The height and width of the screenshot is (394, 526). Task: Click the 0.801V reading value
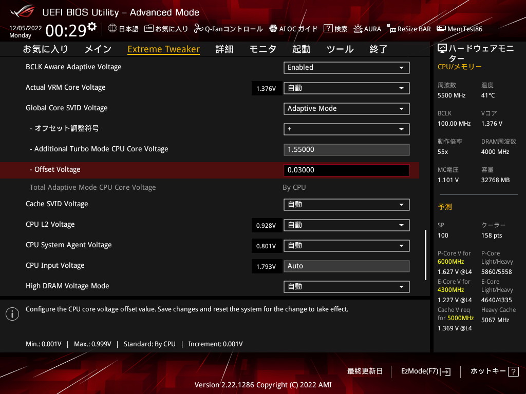pos(266,246)
